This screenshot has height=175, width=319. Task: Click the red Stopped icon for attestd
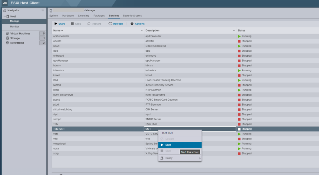239,41
